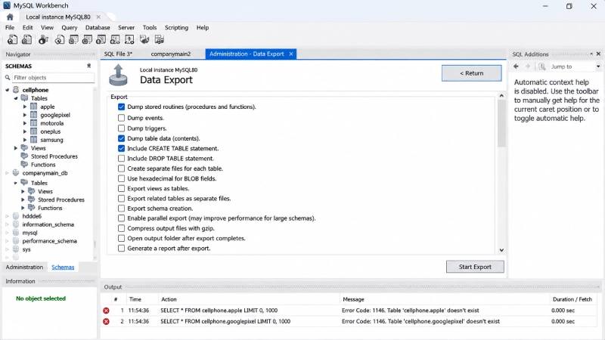
Task: Expand the samsung table node
Action: pos(25,140)
